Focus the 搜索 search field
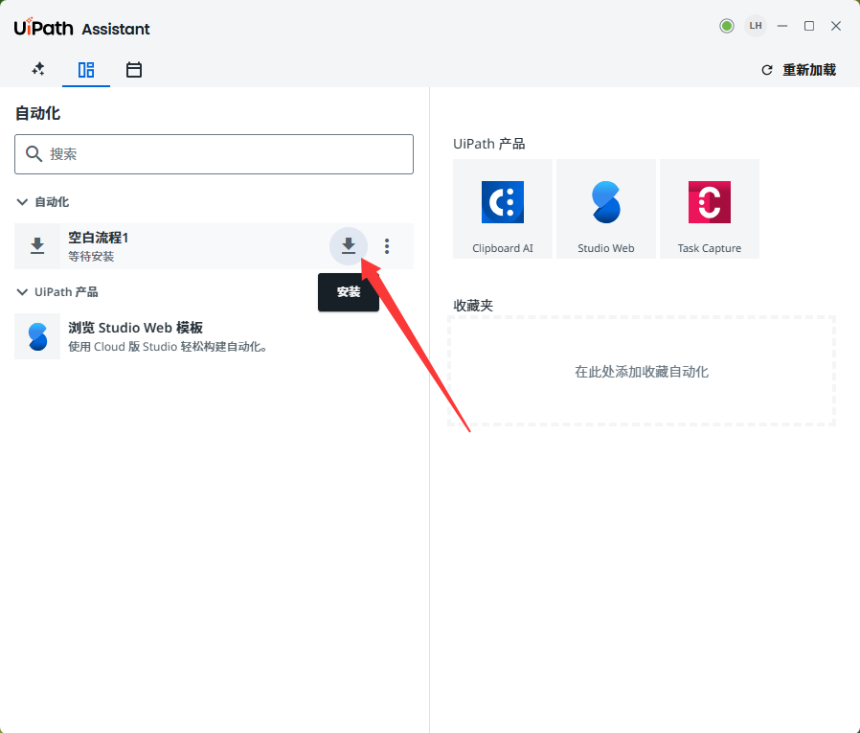 point(214,154)
